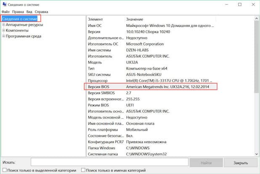Expand the Программная среда tree node
260x174 pixels.
click(x=3, y=36)
